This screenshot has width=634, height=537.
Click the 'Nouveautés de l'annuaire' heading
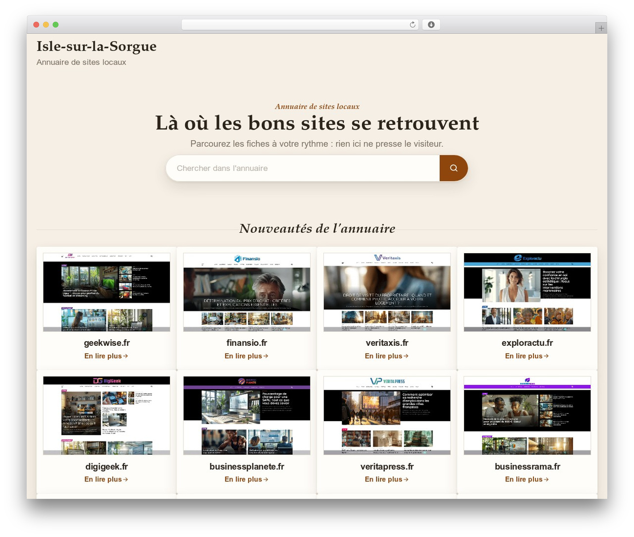[317, 228]
